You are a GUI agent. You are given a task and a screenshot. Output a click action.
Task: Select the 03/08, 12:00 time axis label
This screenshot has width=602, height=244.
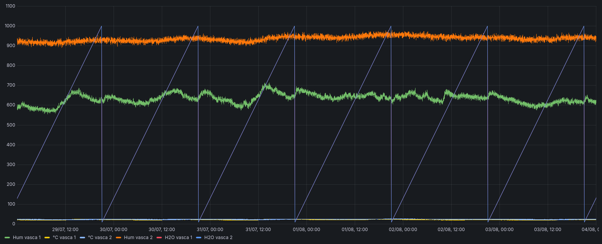pyautogui.click(x=548, y=230)
